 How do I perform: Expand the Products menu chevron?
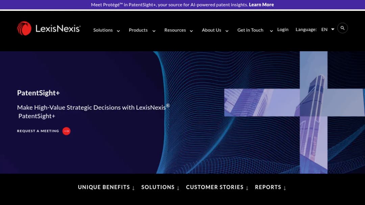coord(154,31)
